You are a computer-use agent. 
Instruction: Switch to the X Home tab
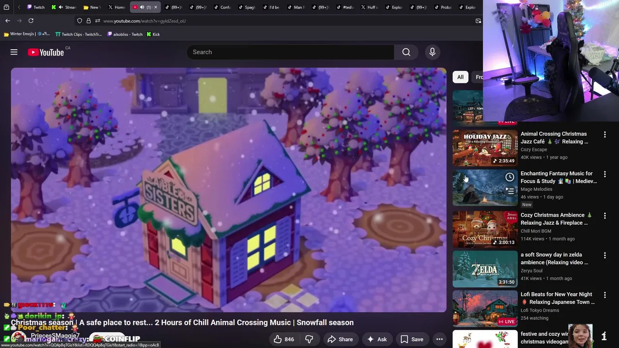coord(117,7)
